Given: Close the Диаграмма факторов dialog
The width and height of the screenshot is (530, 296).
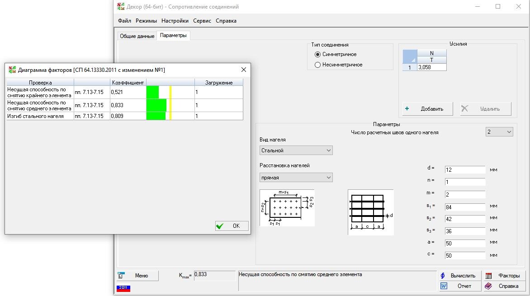Looking at the screenshot, I should coord(243,70).
